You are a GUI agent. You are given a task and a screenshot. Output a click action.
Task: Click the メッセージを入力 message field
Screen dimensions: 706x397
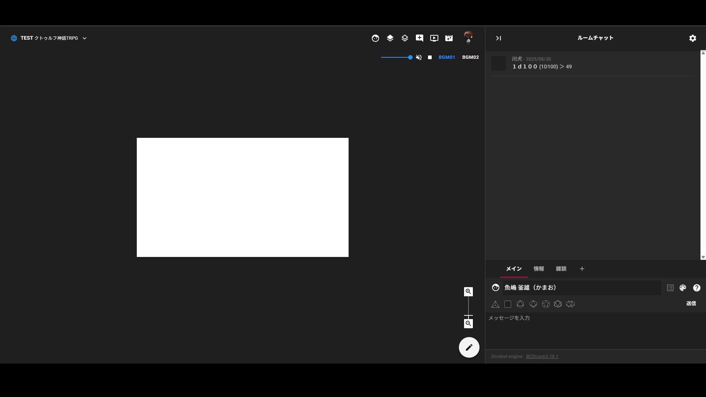588,323
